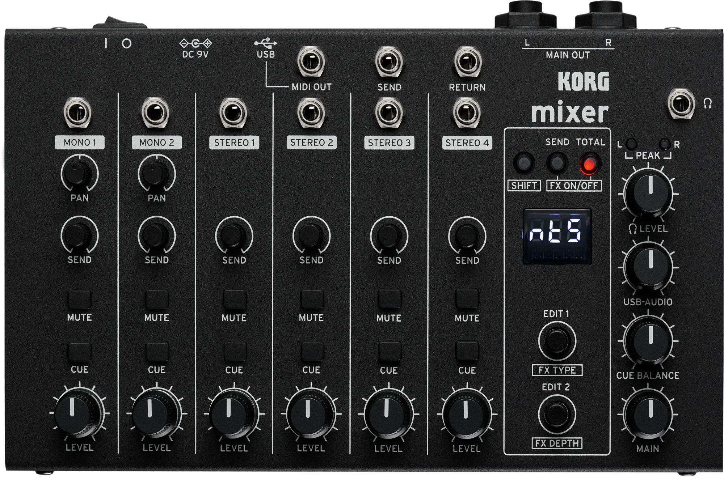This screenshot has width=724, height=480.
Task: Click the STEREO 3 LEVEL knob
Action: pyautogui.click(x=388, y=414)
